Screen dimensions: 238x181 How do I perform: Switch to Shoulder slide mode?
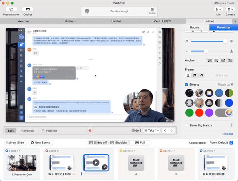pyautogui.click(x=119, y=143)
